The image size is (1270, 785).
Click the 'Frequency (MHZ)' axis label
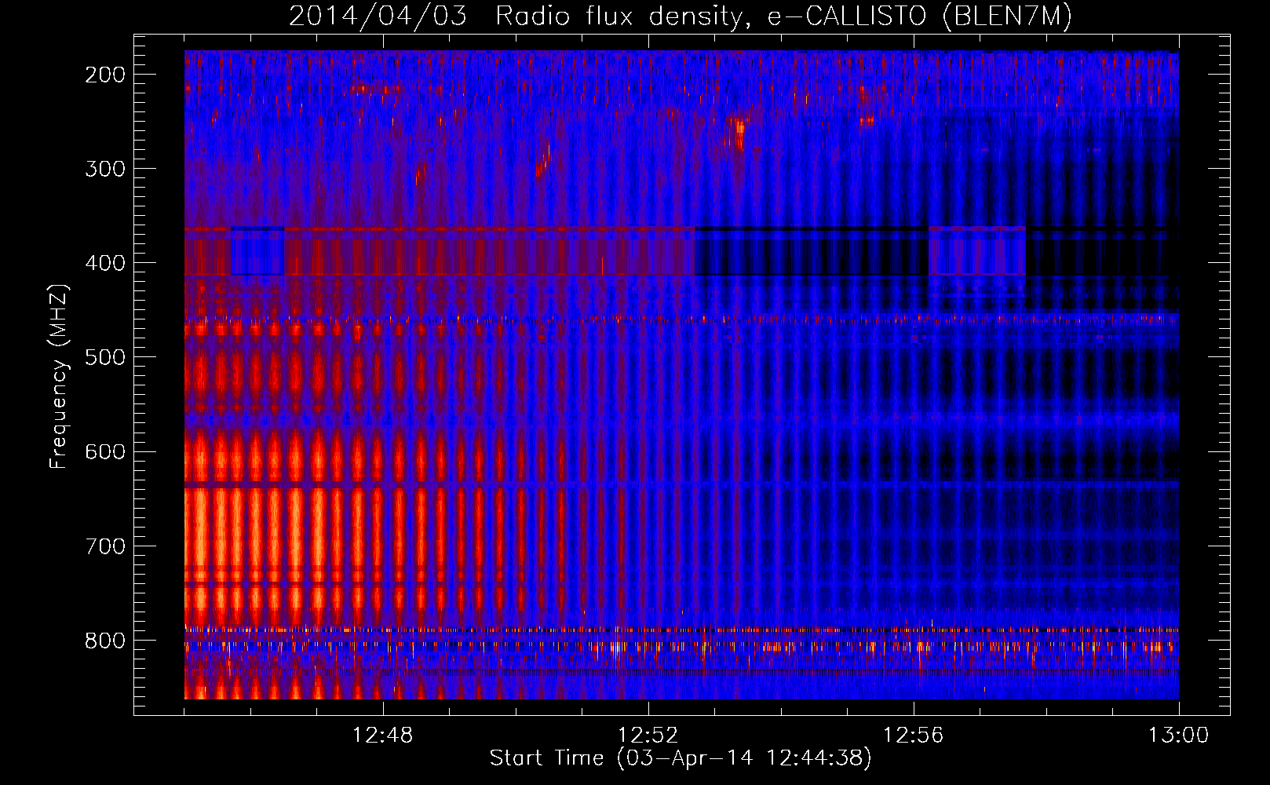(59, 376)
